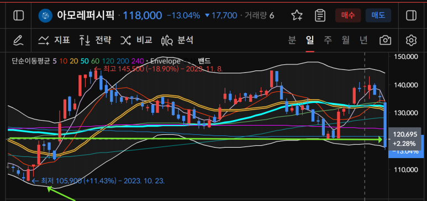
Task: Switch to the 주 weekly chart tab
Action: [x=328, y=40]
